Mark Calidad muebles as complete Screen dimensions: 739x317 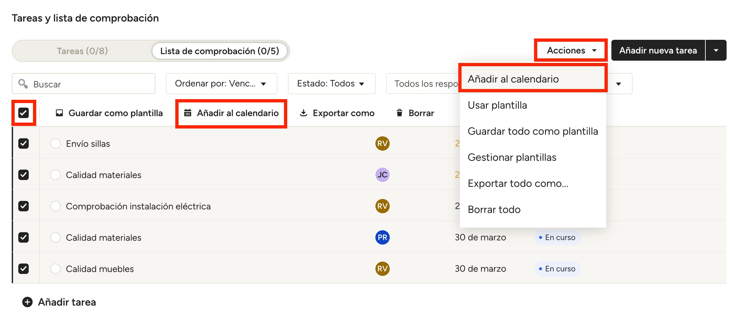click(55, 269)
